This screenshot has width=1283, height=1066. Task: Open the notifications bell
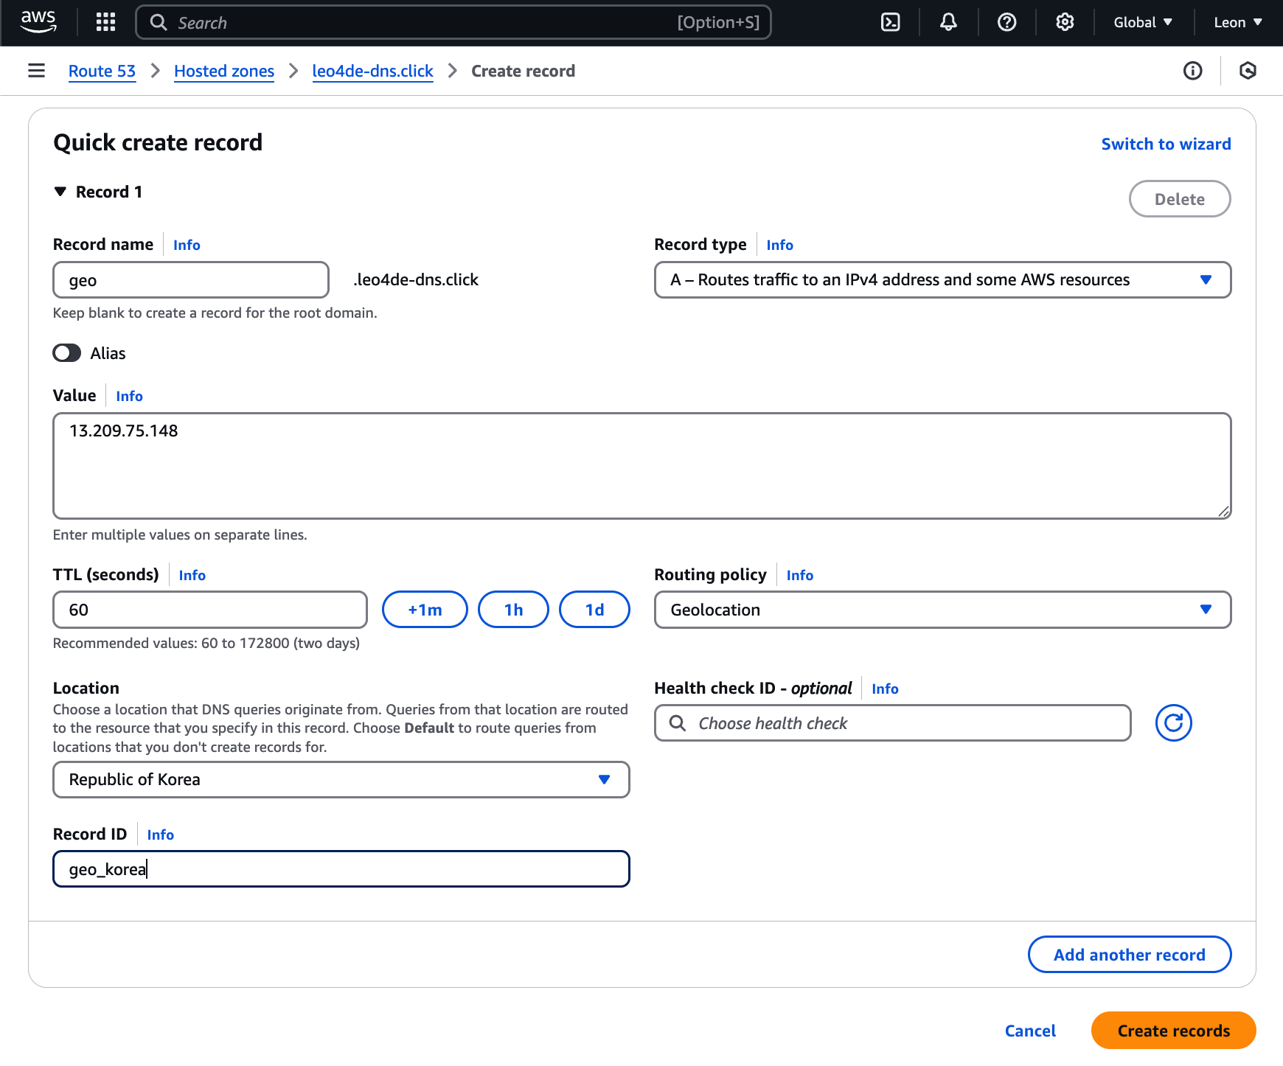[x=948, y=22]
